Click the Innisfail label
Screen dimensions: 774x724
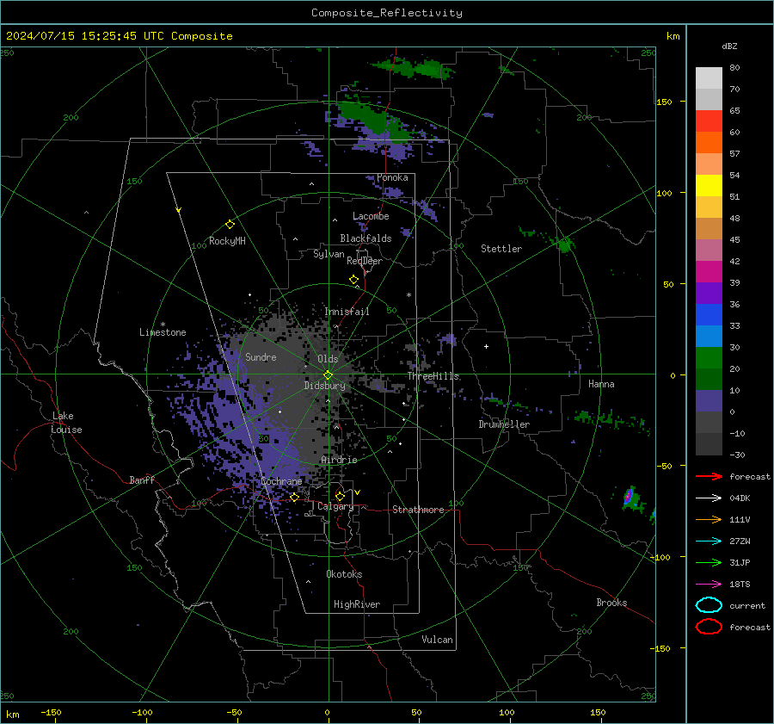347,312
